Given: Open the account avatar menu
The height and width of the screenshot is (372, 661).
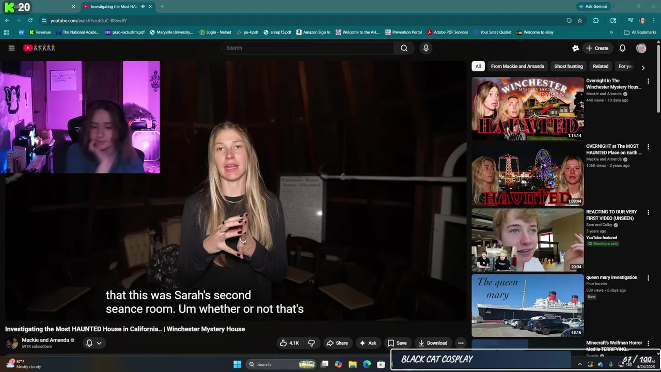Looking at the screenshot, I should coord(641,48).
